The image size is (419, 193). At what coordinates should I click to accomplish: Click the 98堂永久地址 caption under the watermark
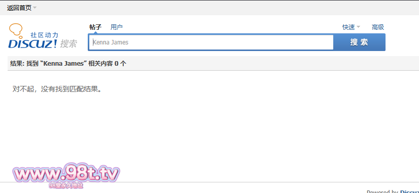pyautogui.click(x=66, y=186)
